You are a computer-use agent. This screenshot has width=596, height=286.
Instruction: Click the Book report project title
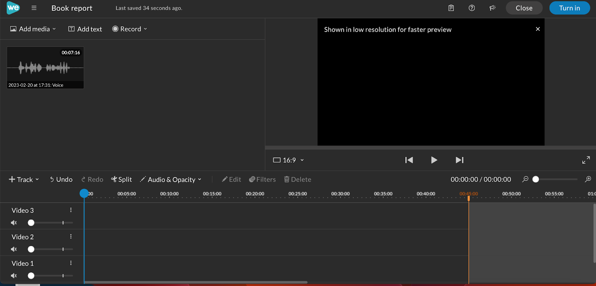tap(72, 8)
